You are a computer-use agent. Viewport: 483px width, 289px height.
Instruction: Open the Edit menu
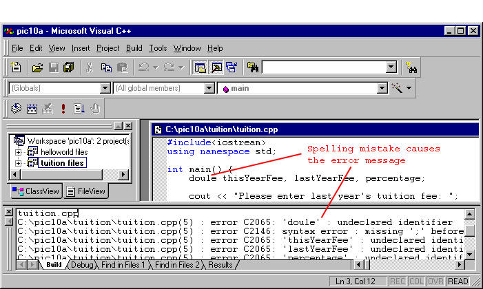pos(36,48)
